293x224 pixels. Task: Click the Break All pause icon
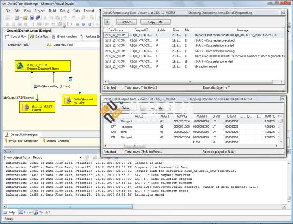[77, 24]
